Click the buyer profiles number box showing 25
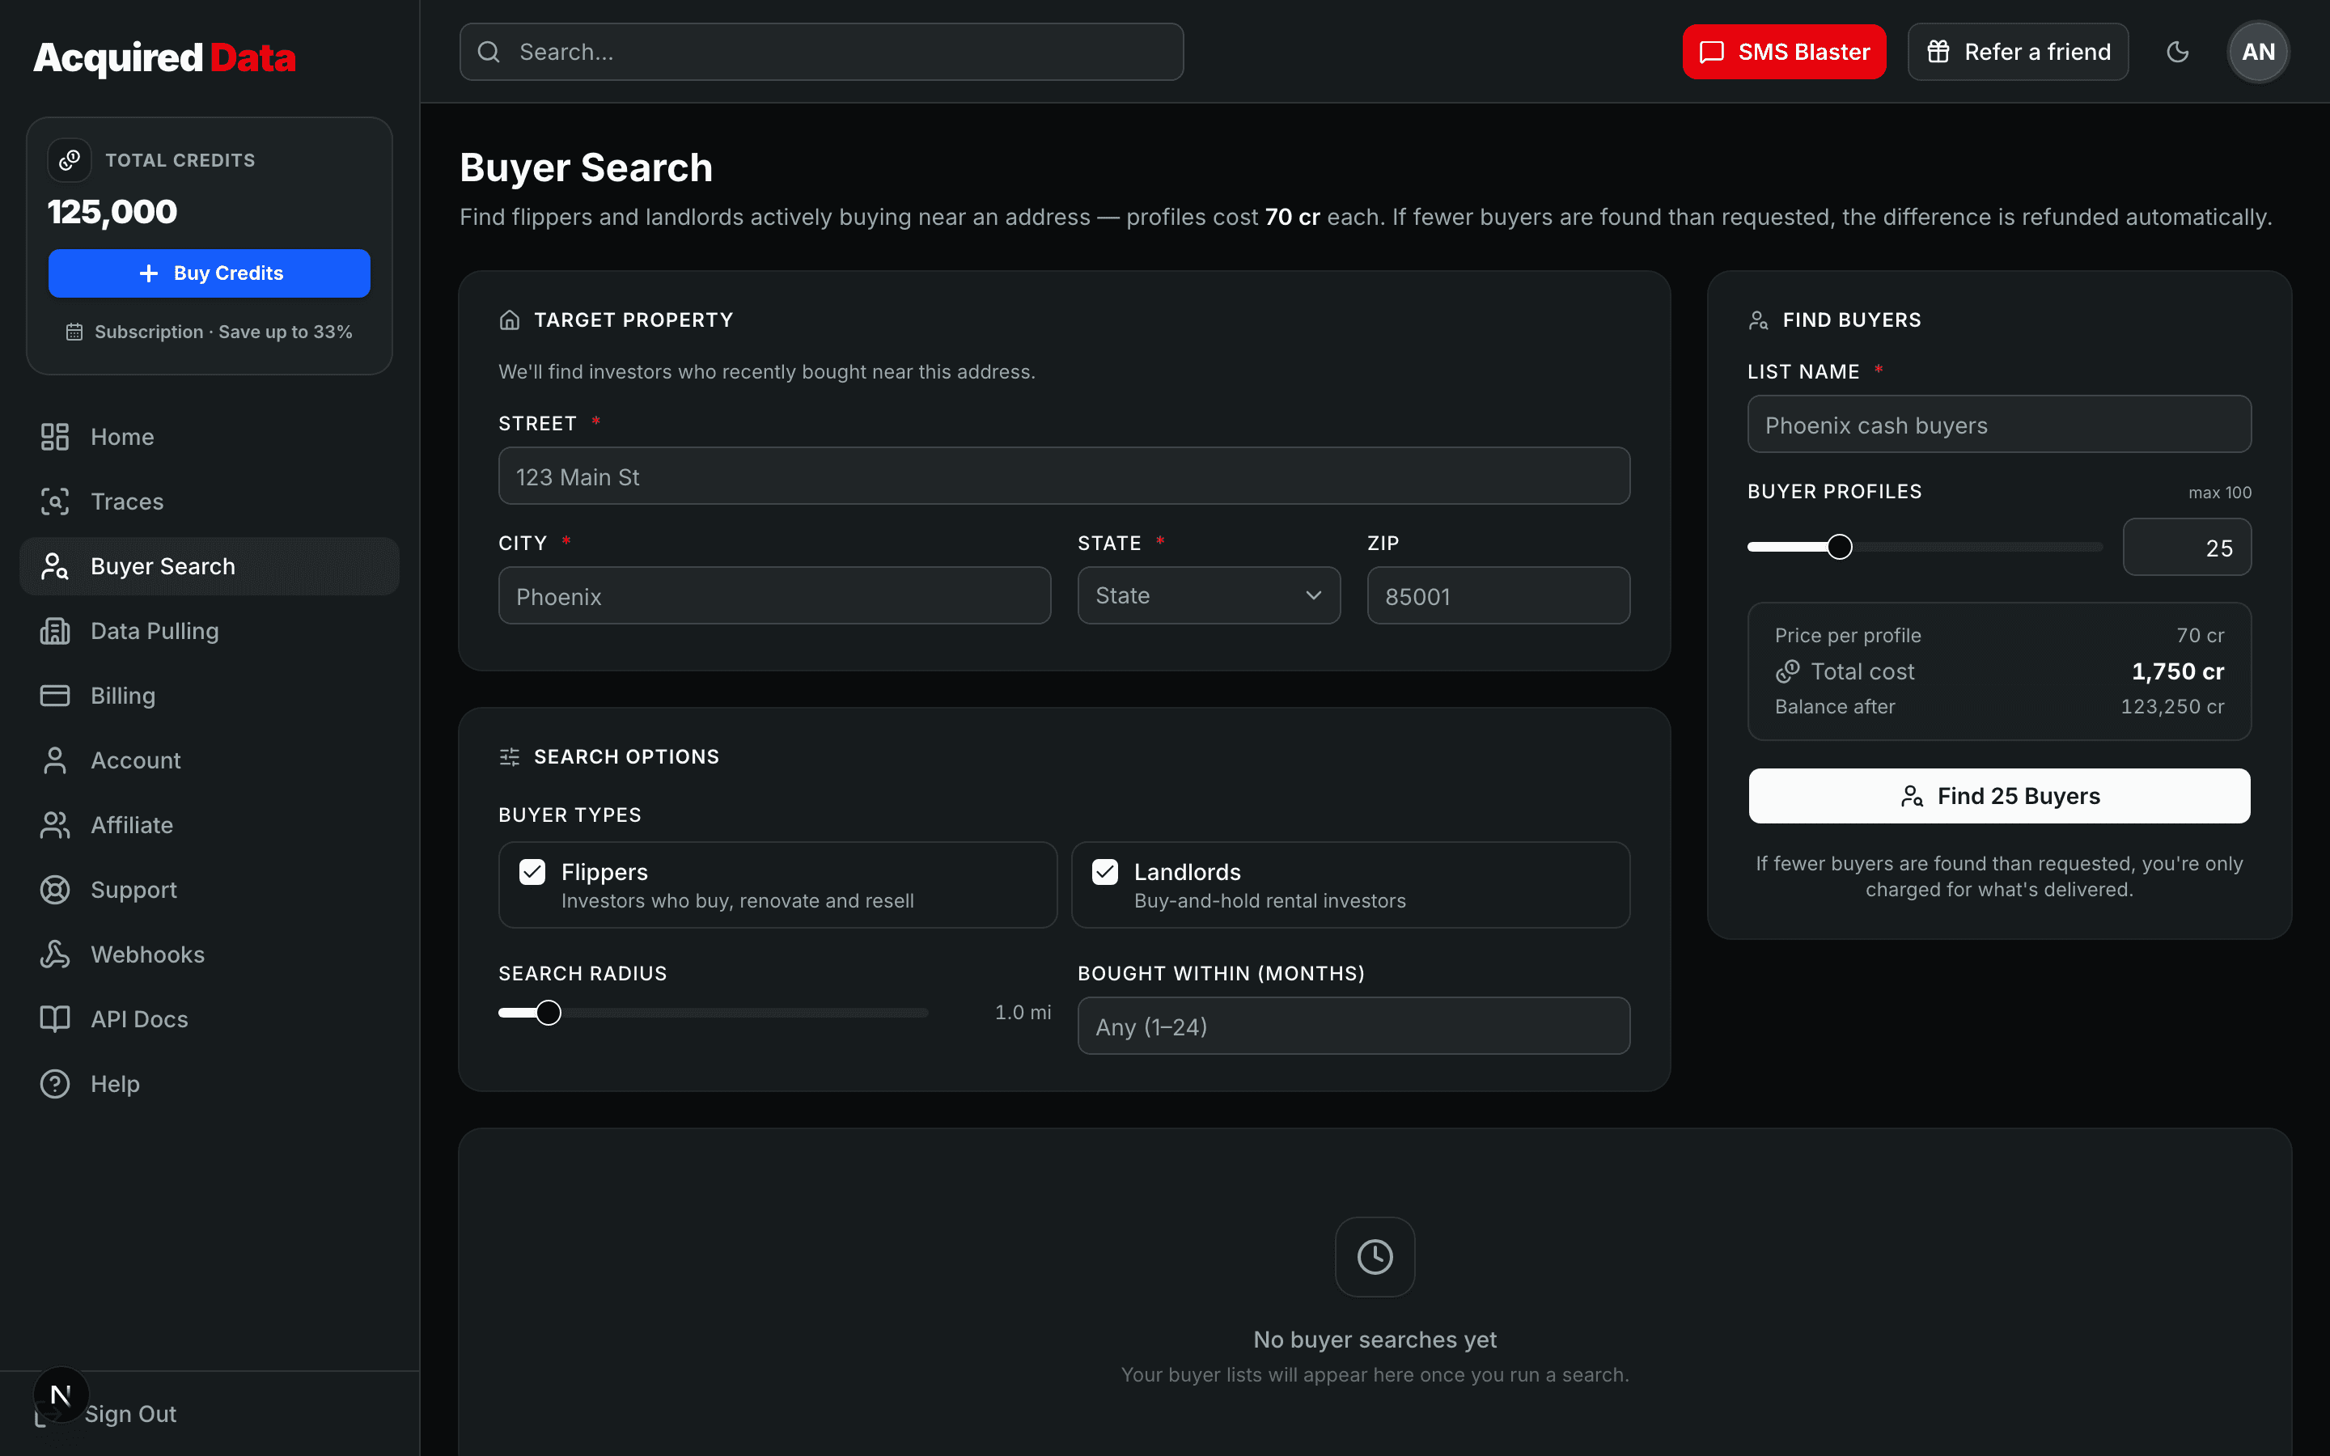2330x1456 pixels. [2187, 547]
